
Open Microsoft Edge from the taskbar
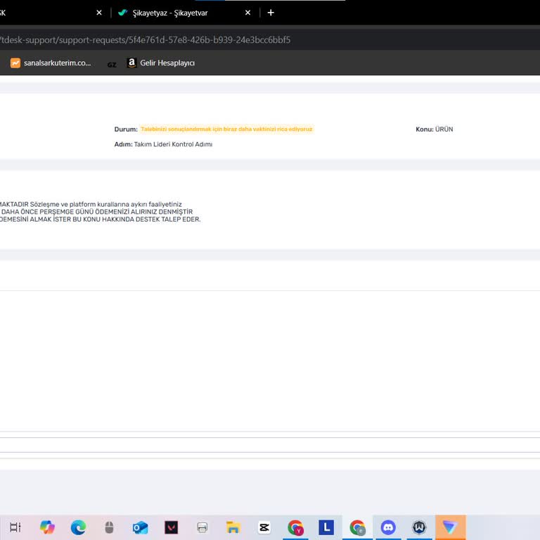[x=78, y=527]
